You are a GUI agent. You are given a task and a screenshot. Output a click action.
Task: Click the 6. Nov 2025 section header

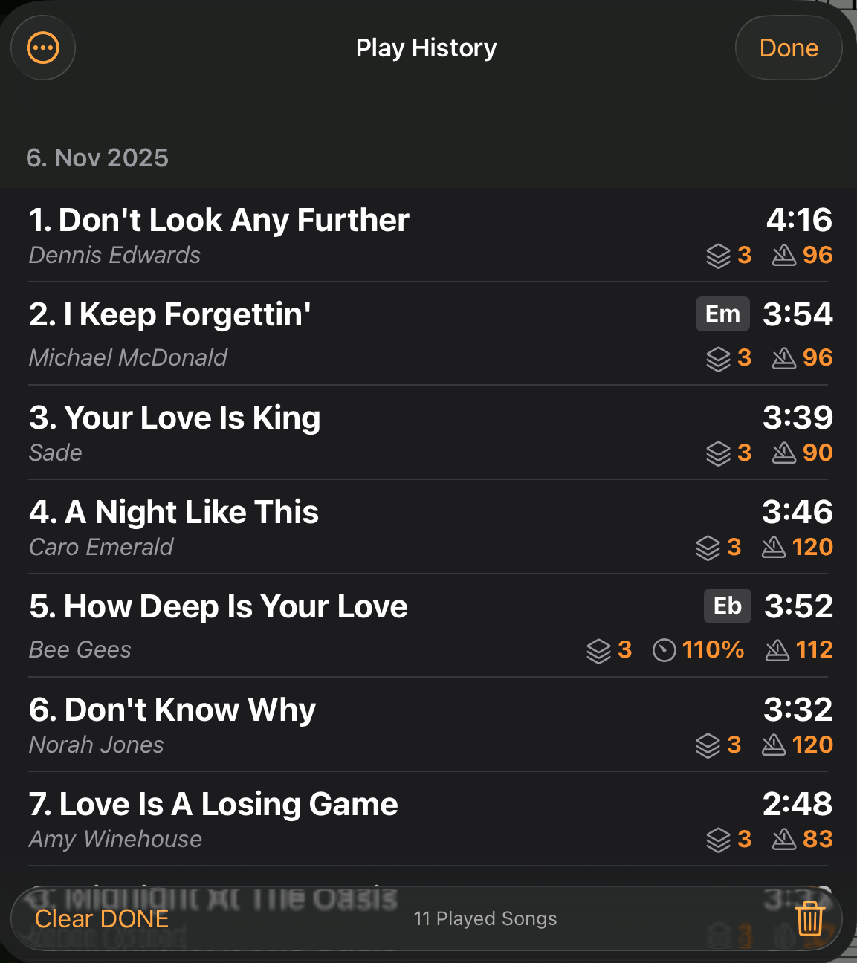click(97, 158)
